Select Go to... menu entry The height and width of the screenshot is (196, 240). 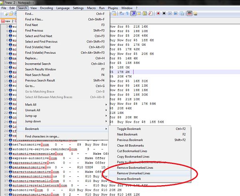pyautogui.click(x=63, y=86)
